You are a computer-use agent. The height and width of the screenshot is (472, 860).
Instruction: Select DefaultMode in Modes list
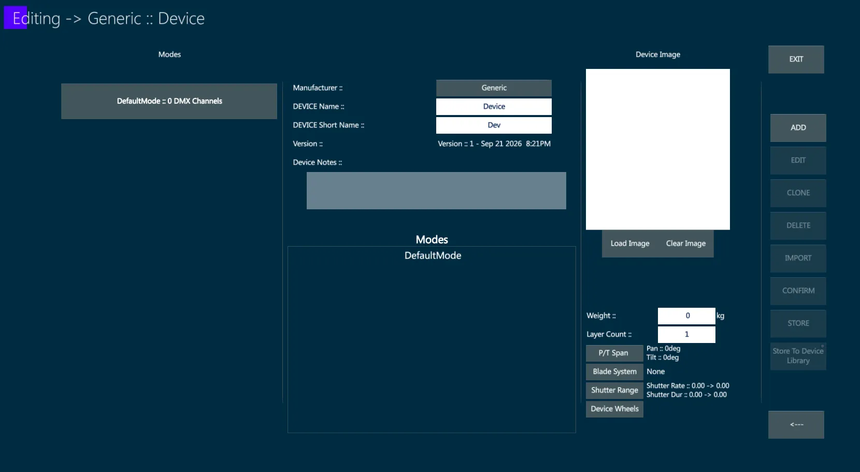coord(433,255)
